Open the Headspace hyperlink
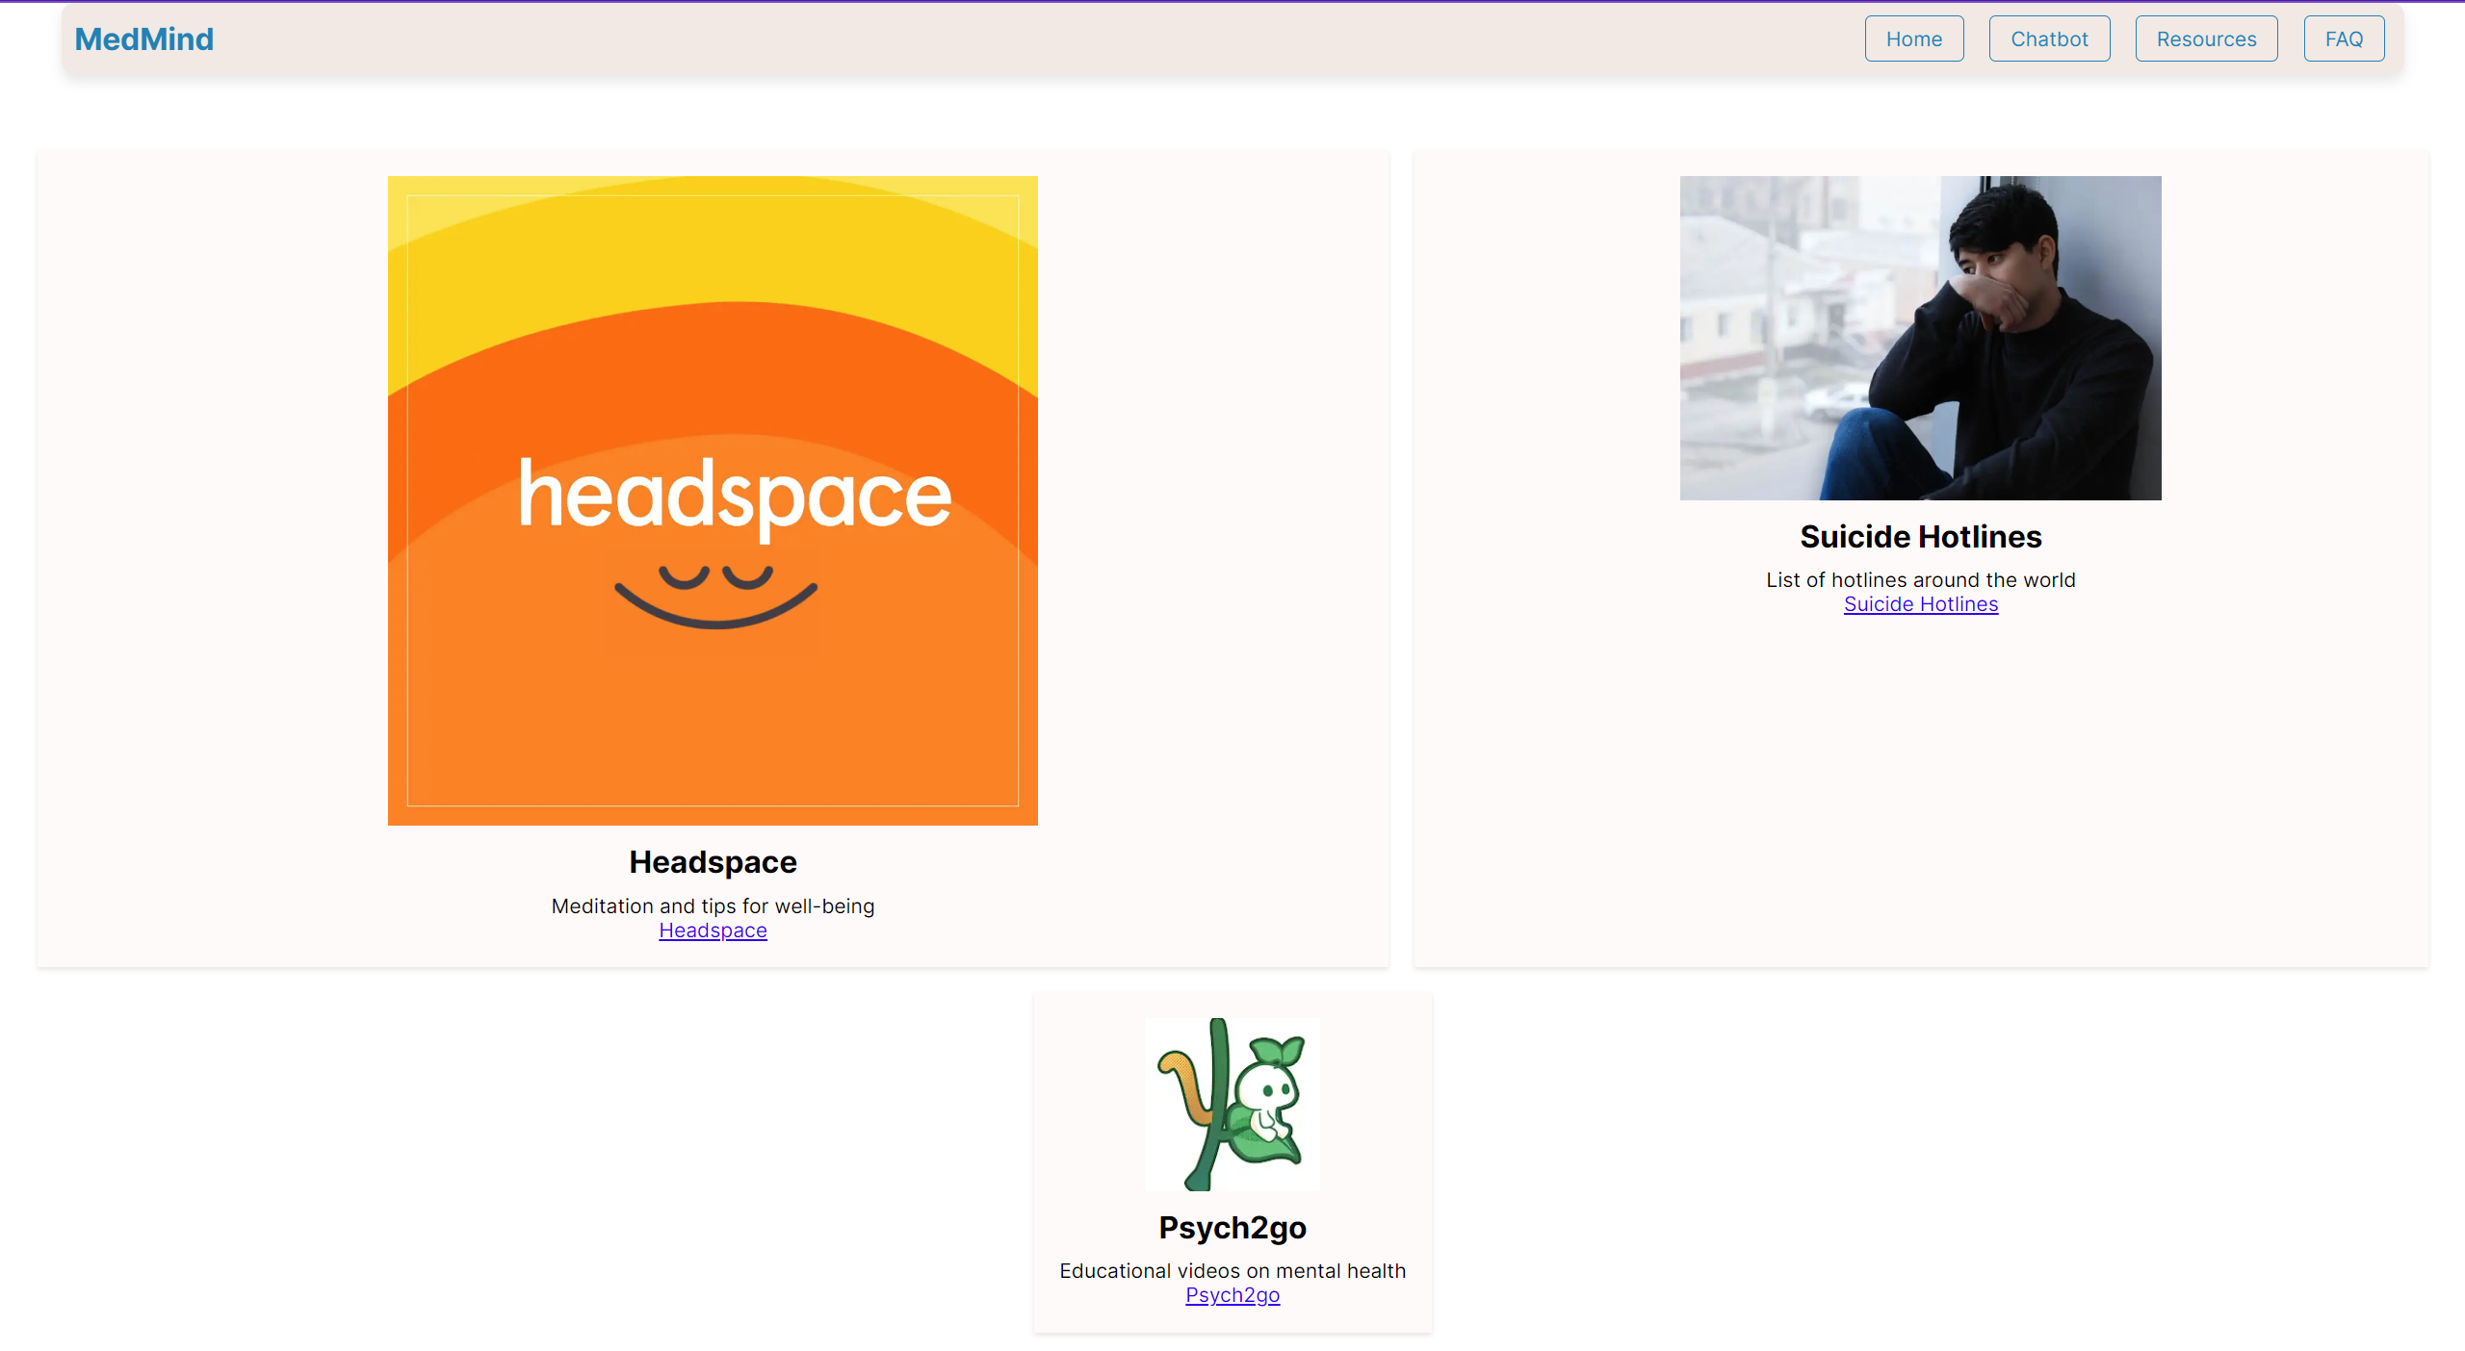The width and height of the screenshot is (2465, 1351). (x=713, y=930)
